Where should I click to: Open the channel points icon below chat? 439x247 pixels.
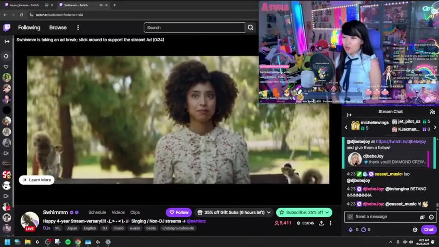[x=363, y=230]
